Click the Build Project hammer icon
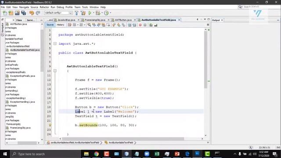281x158 pixels. point(76,13)
